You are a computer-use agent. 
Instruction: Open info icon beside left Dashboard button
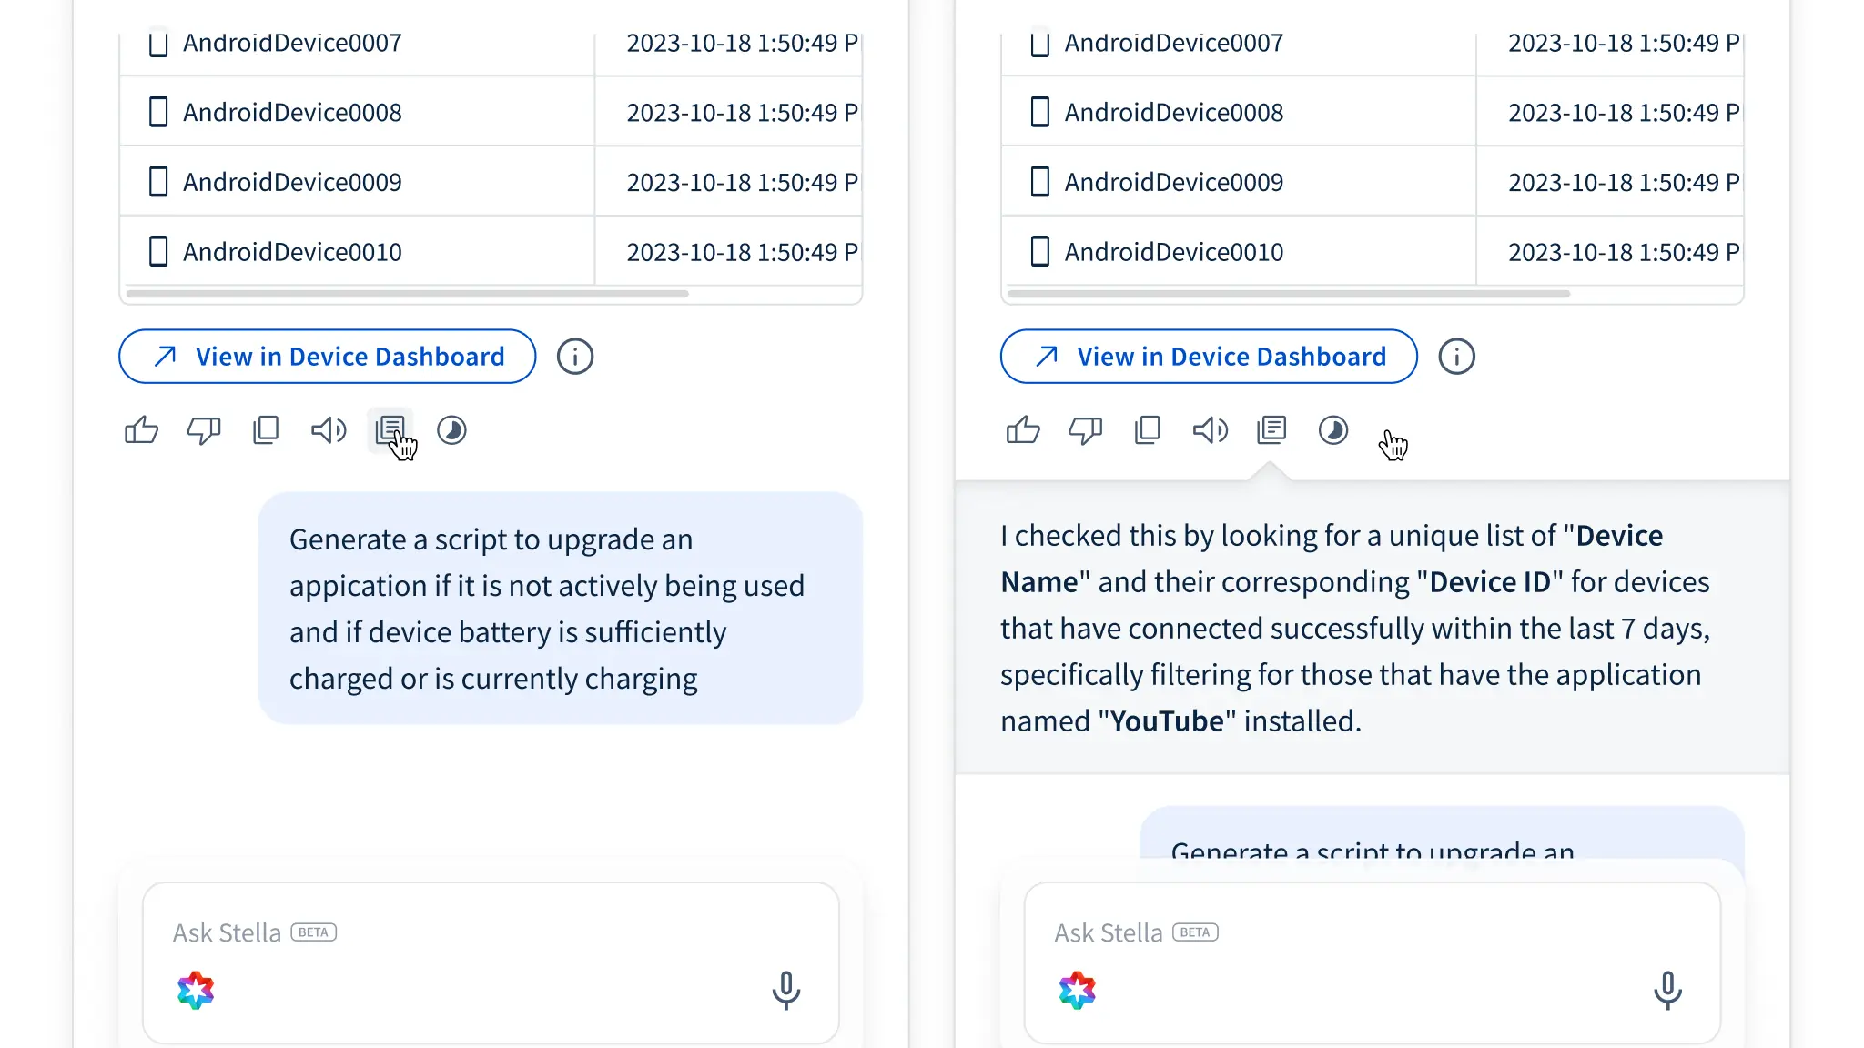click(575, 357)
